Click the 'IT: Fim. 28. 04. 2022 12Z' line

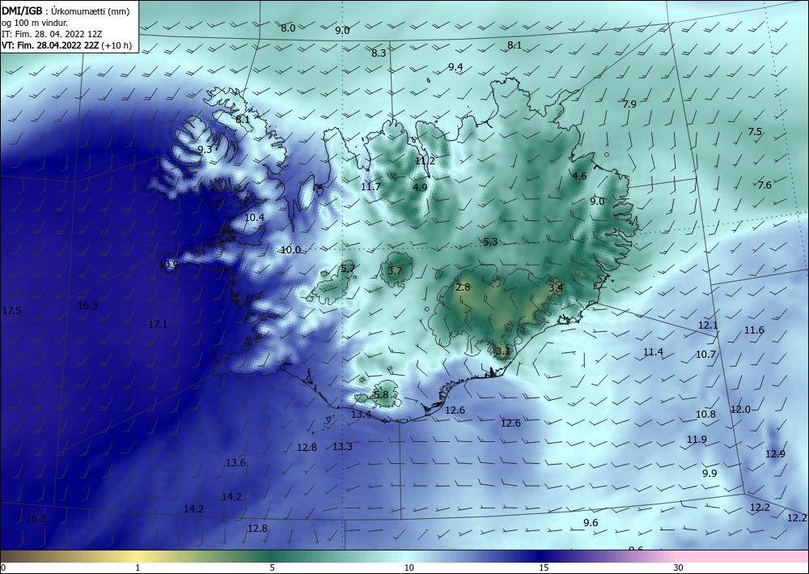click(52, 34)
